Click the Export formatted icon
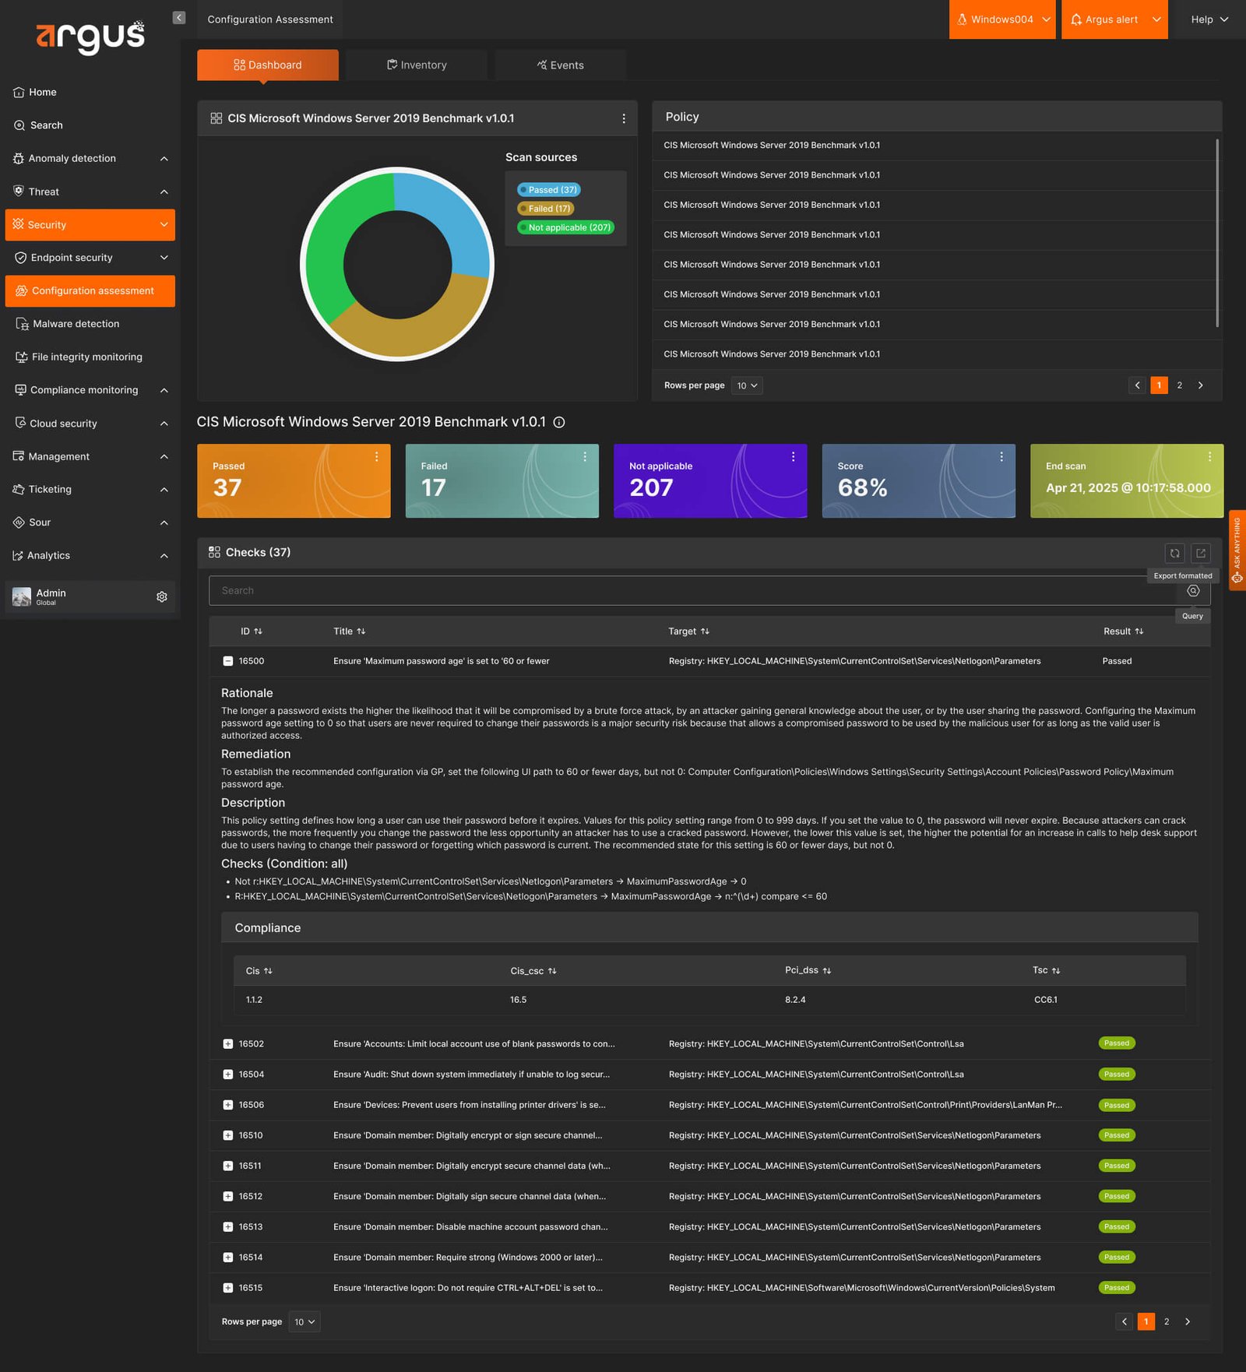Screen dimensions: 1246x1372 coord(1201,553)
